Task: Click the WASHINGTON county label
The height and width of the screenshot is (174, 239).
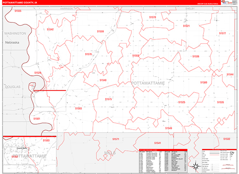Action: coord(15,34)
